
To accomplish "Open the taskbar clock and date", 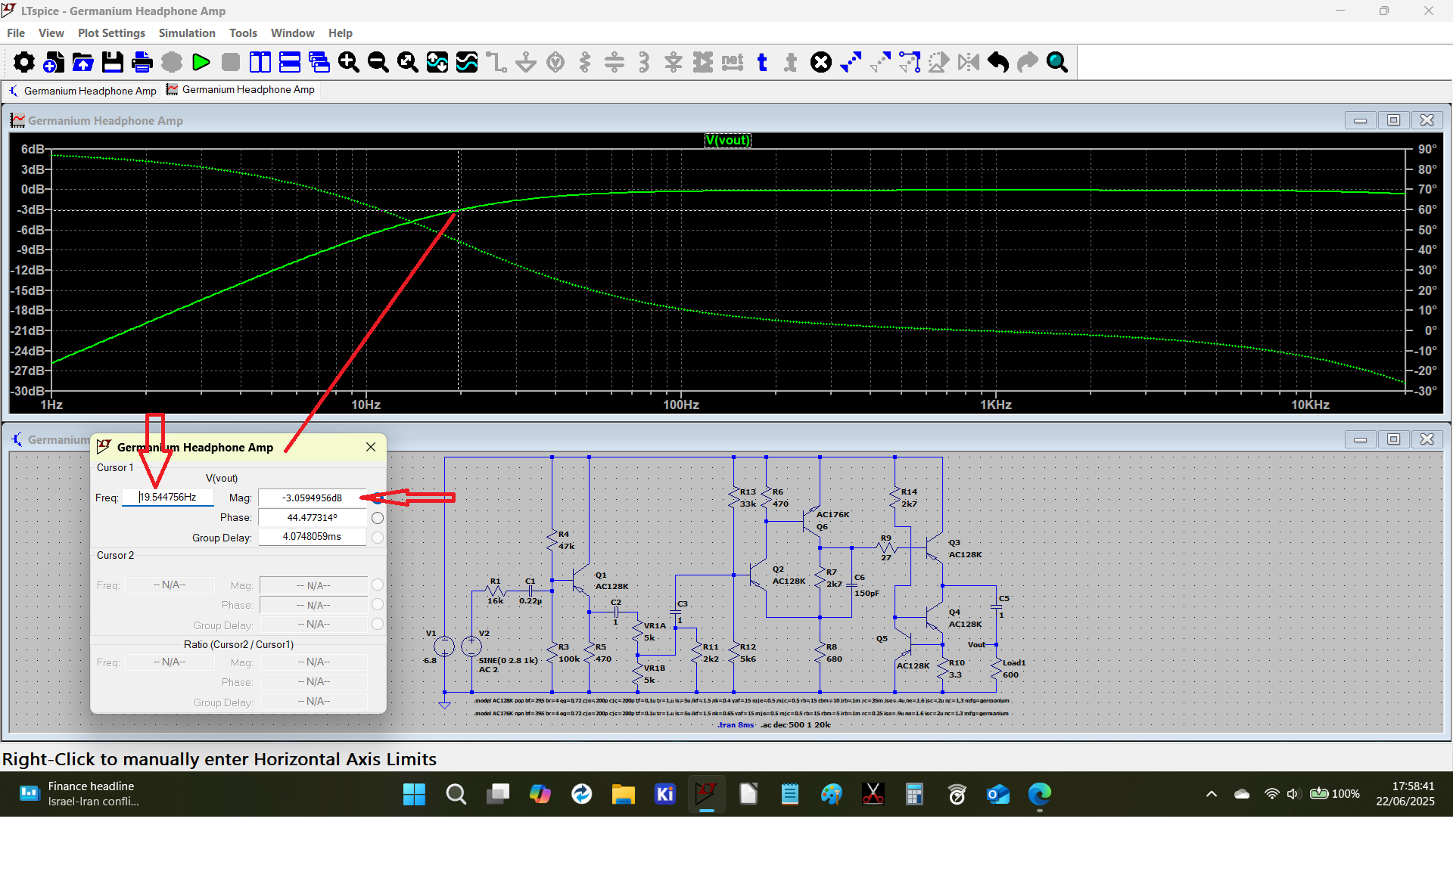I will click(1405, 794).
